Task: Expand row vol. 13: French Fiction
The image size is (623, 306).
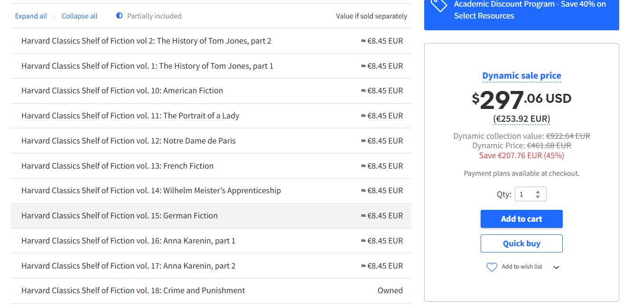Action: (211, 166)
